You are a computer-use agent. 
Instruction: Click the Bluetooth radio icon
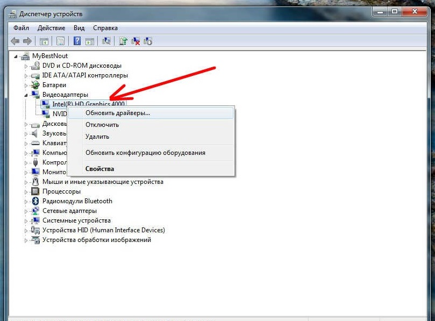[x=35, y=201]
